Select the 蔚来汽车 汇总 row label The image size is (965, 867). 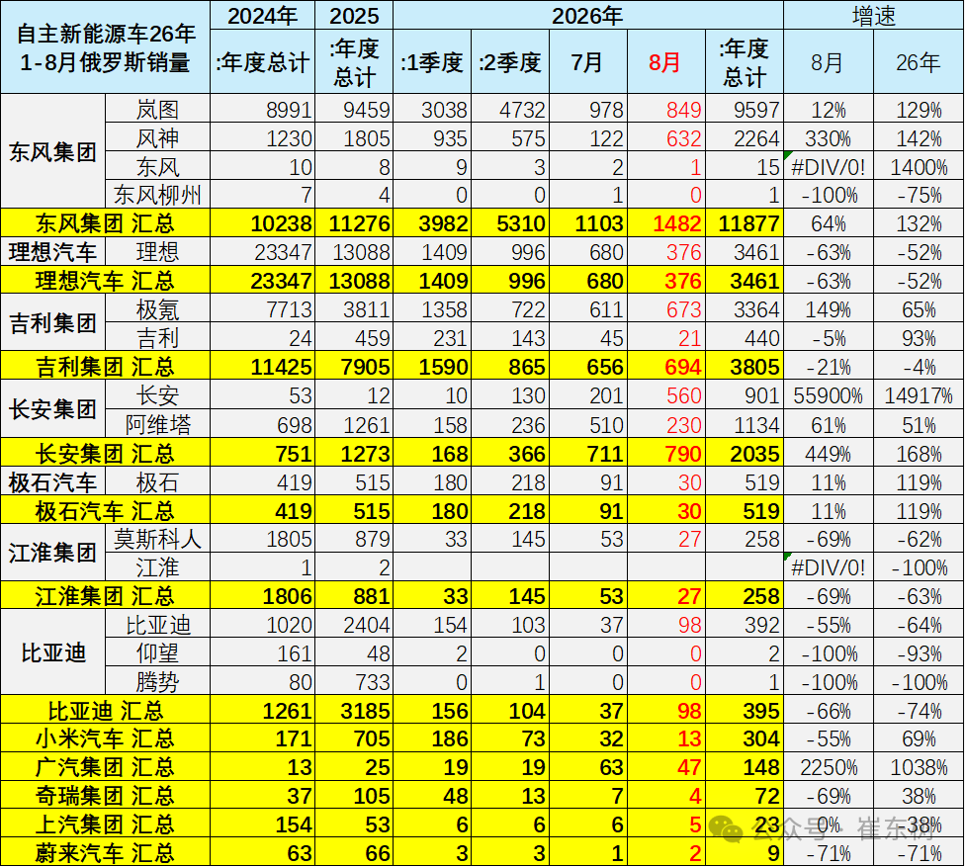tap(105, 852)
